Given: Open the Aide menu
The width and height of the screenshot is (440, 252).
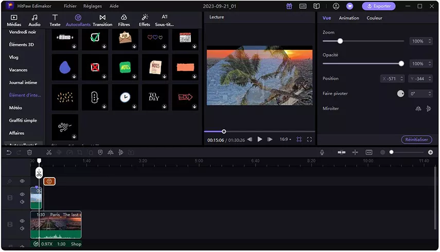Looking at the screenshot, I should 114,6.
